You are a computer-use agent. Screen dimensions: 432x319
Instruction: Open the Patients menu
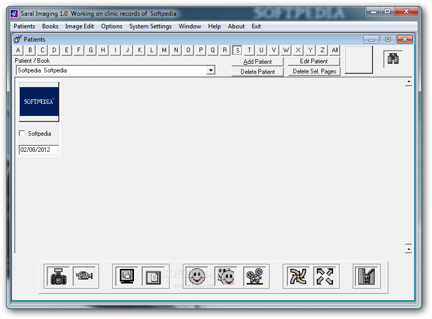tap(24, 26)
